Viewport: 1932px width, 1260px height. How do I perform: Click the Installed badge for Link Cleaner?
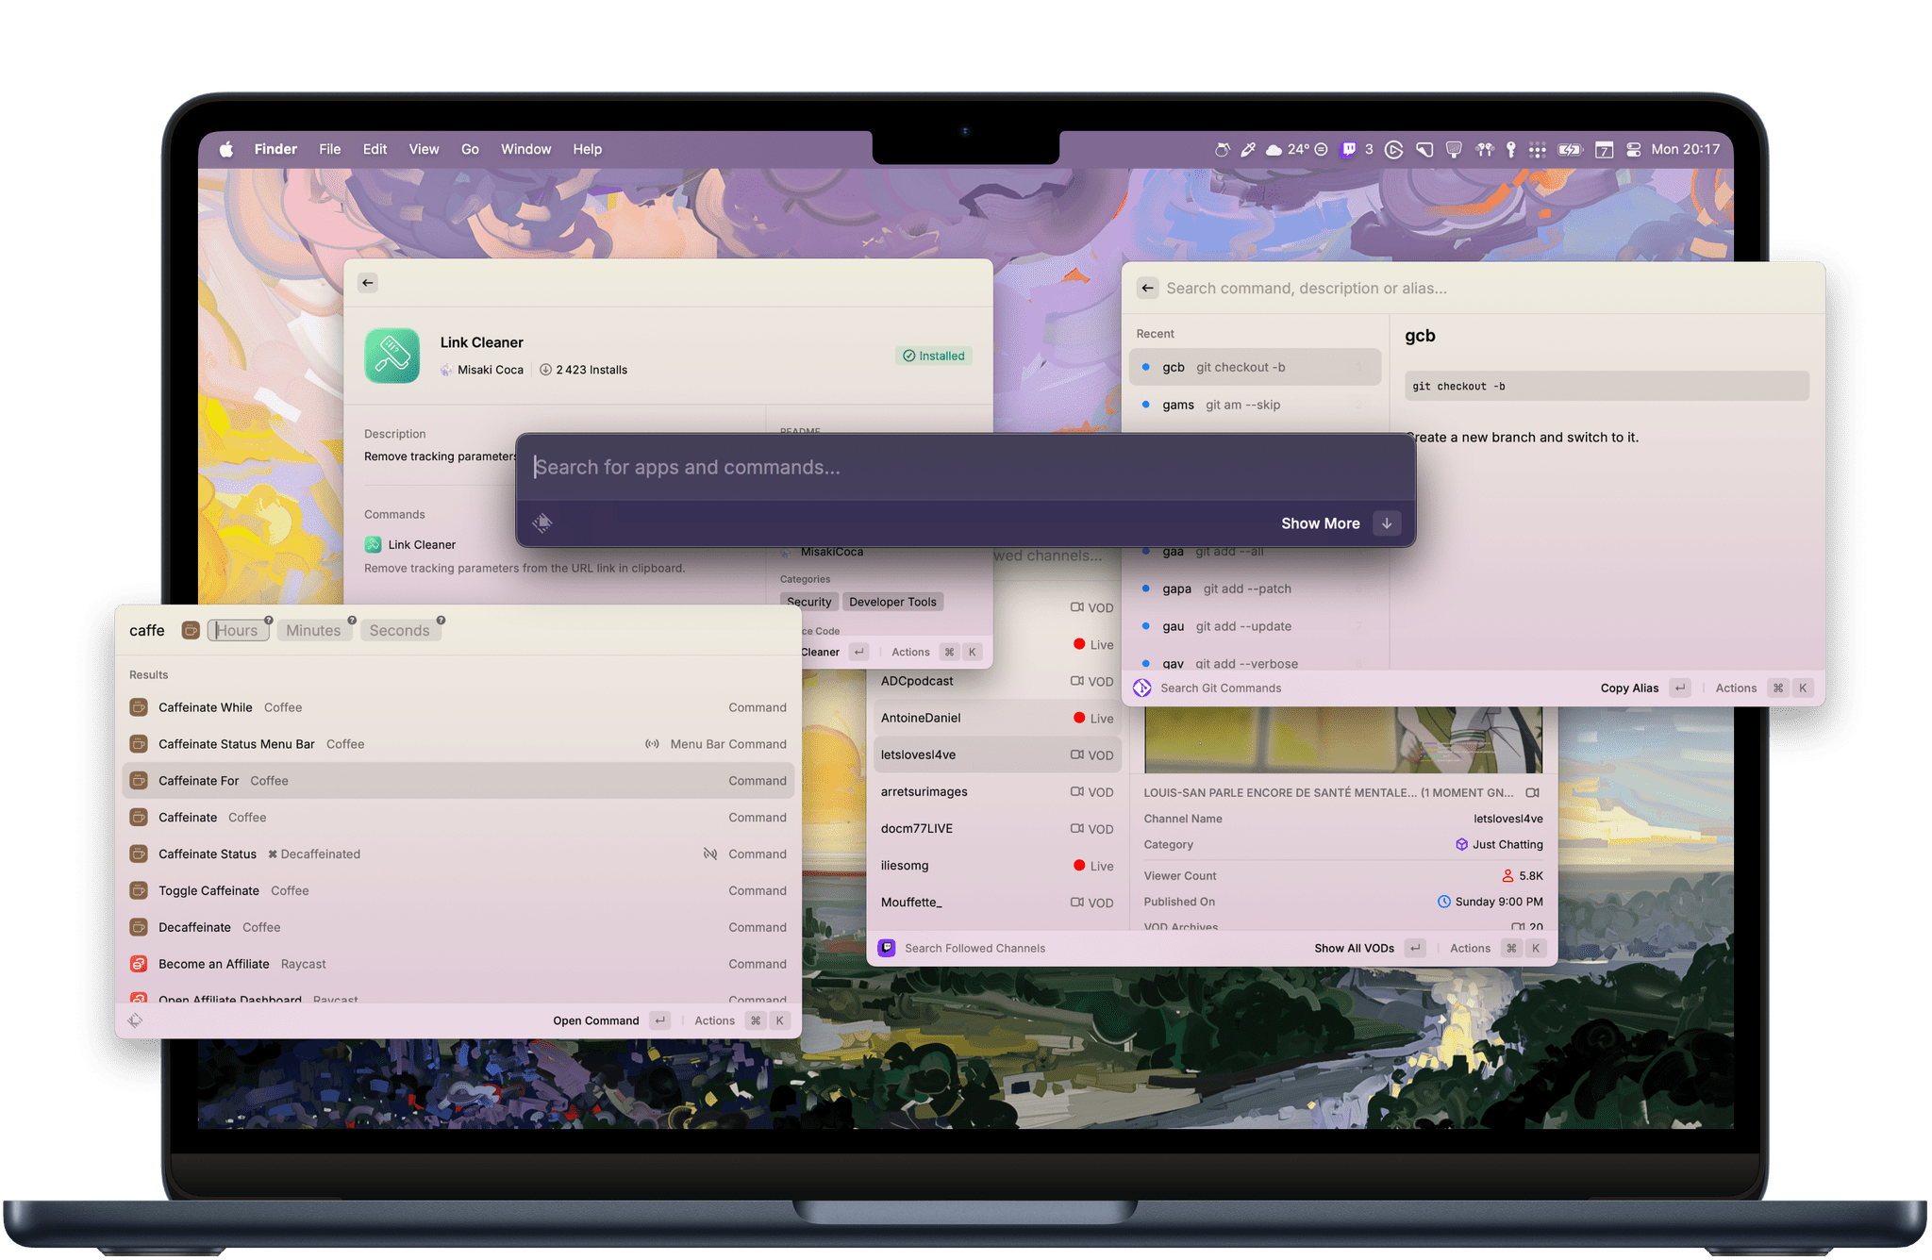934,356
